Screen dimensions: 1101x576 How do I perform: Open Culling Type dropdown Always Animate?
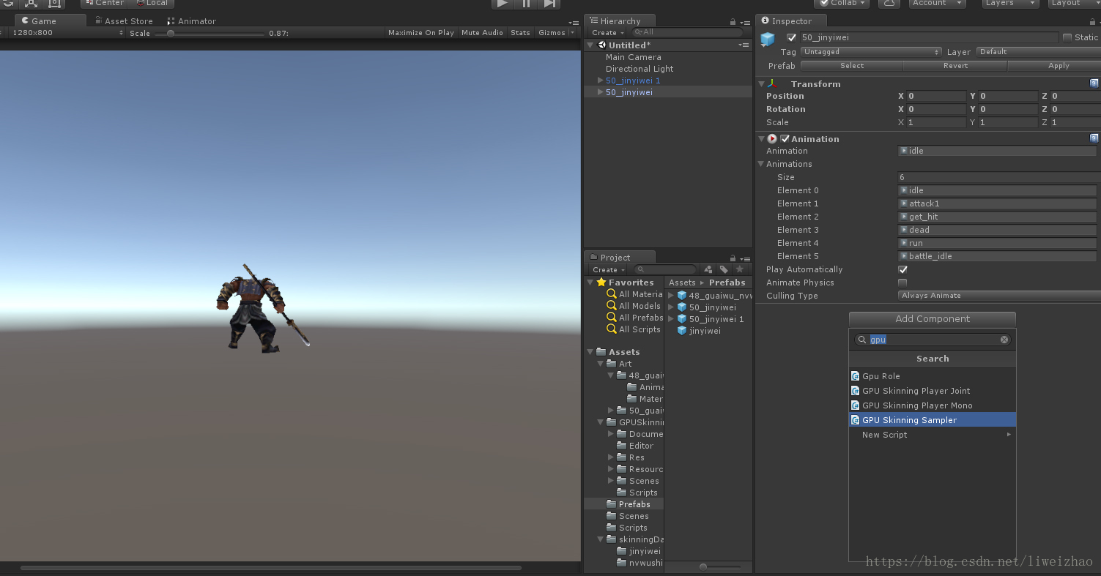coord(999,296)
